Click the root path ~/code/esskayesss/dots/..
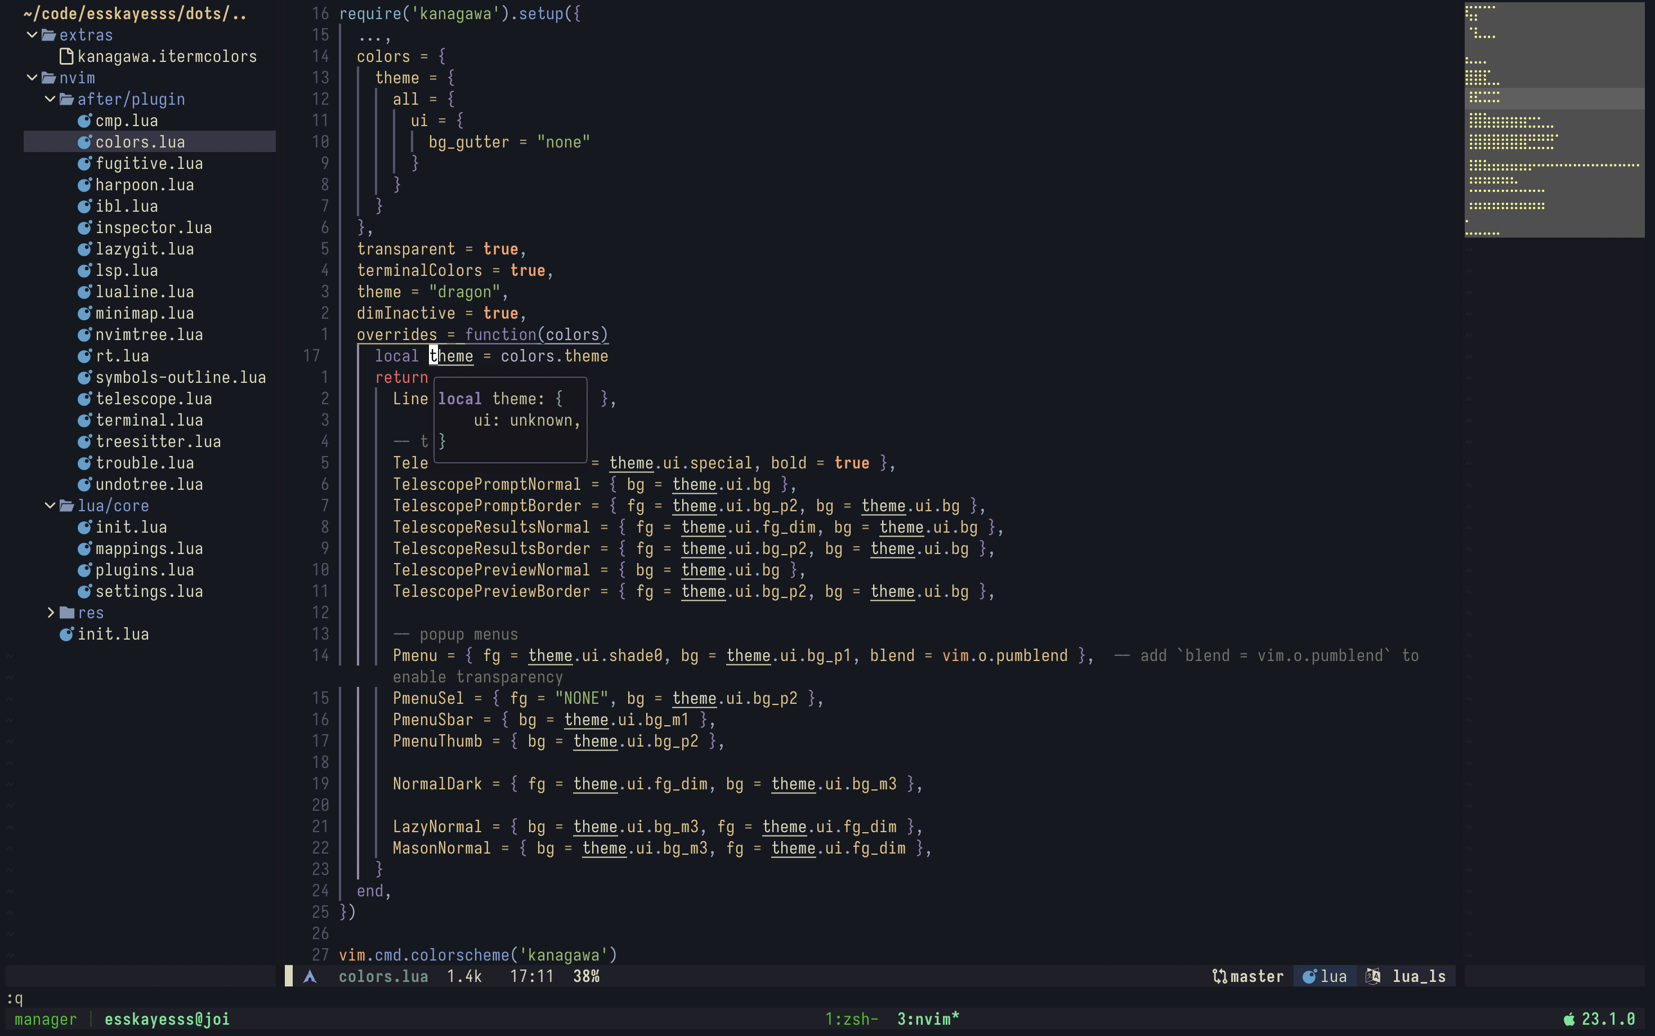The image size is (1655, 1036). click(x=135, y=13)
